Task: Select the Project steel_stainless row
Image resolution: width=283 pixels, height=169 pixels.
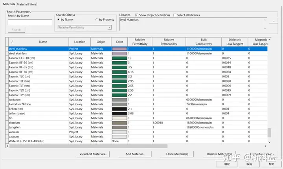Action: click(138, 49)
